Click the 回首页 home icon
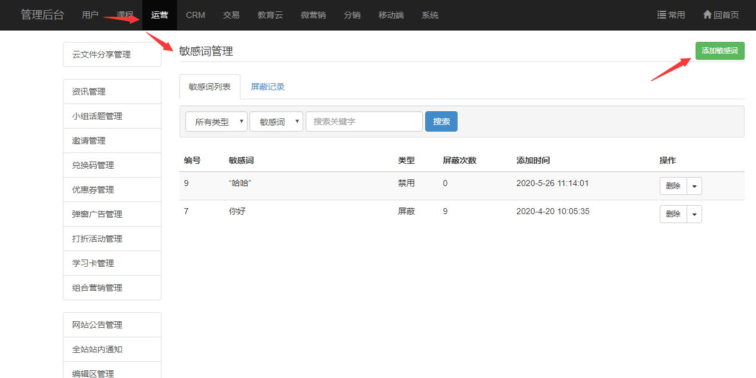 (x=708, y=15)
